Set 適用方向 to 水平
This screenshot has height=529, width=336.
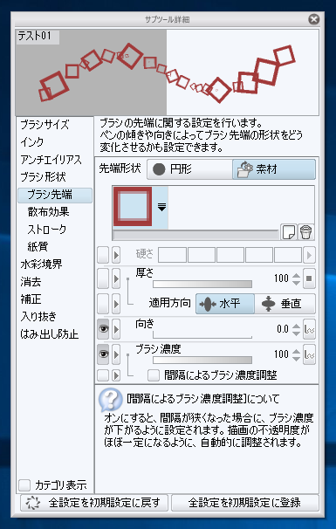[225, 304]
